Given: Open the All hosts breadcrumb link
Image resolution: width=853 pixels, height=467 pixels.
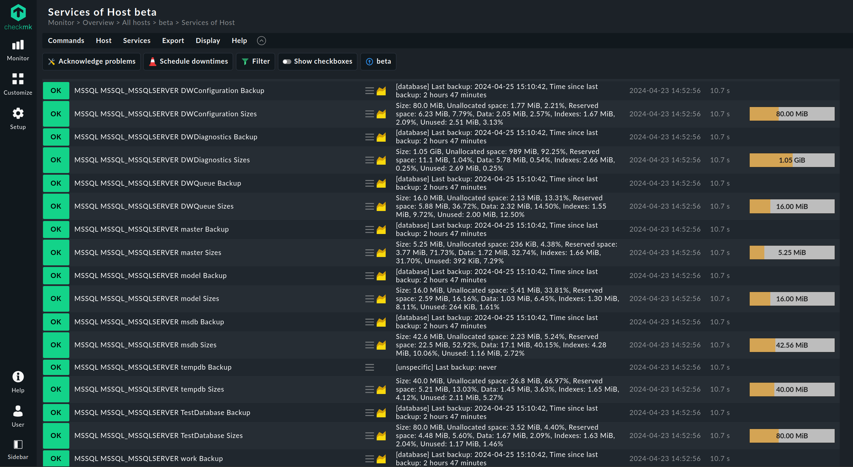Looking at the screenshot, I should (136, 23).
